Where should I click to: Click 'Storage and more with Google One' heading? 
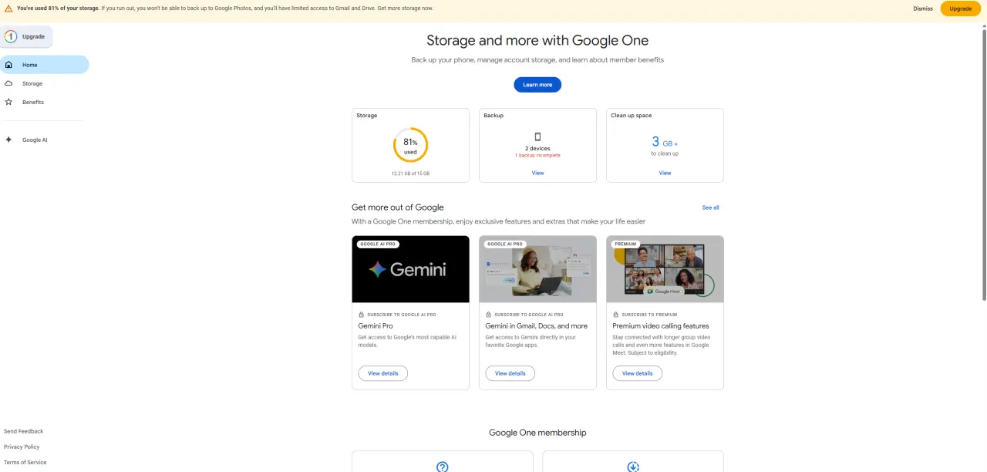pyautogui.click(x=537, y=40)
